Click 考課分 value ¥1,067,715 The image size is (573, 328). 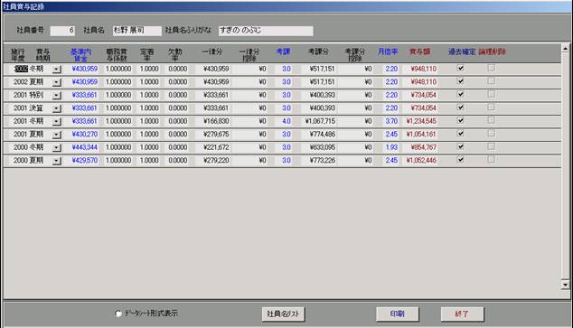tap(321, 121)
